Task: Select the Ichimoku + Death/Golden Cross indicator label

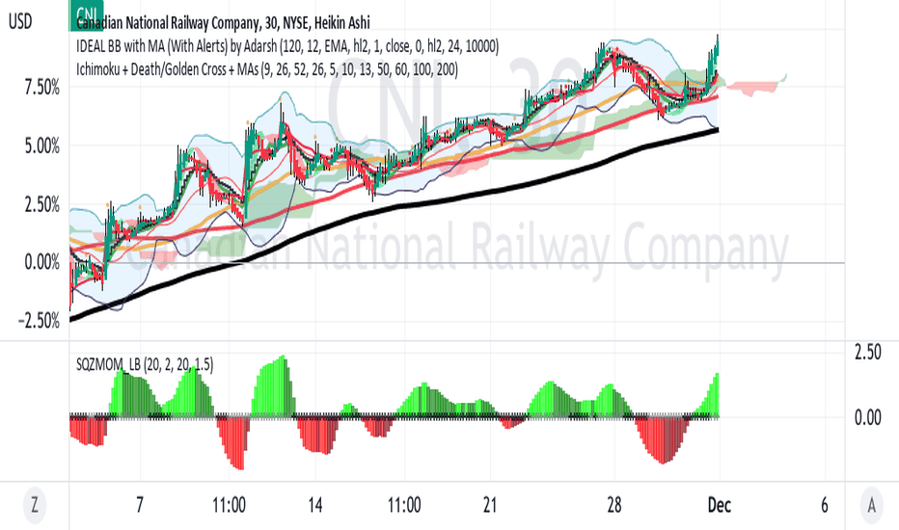Action: tap(267, 69)
